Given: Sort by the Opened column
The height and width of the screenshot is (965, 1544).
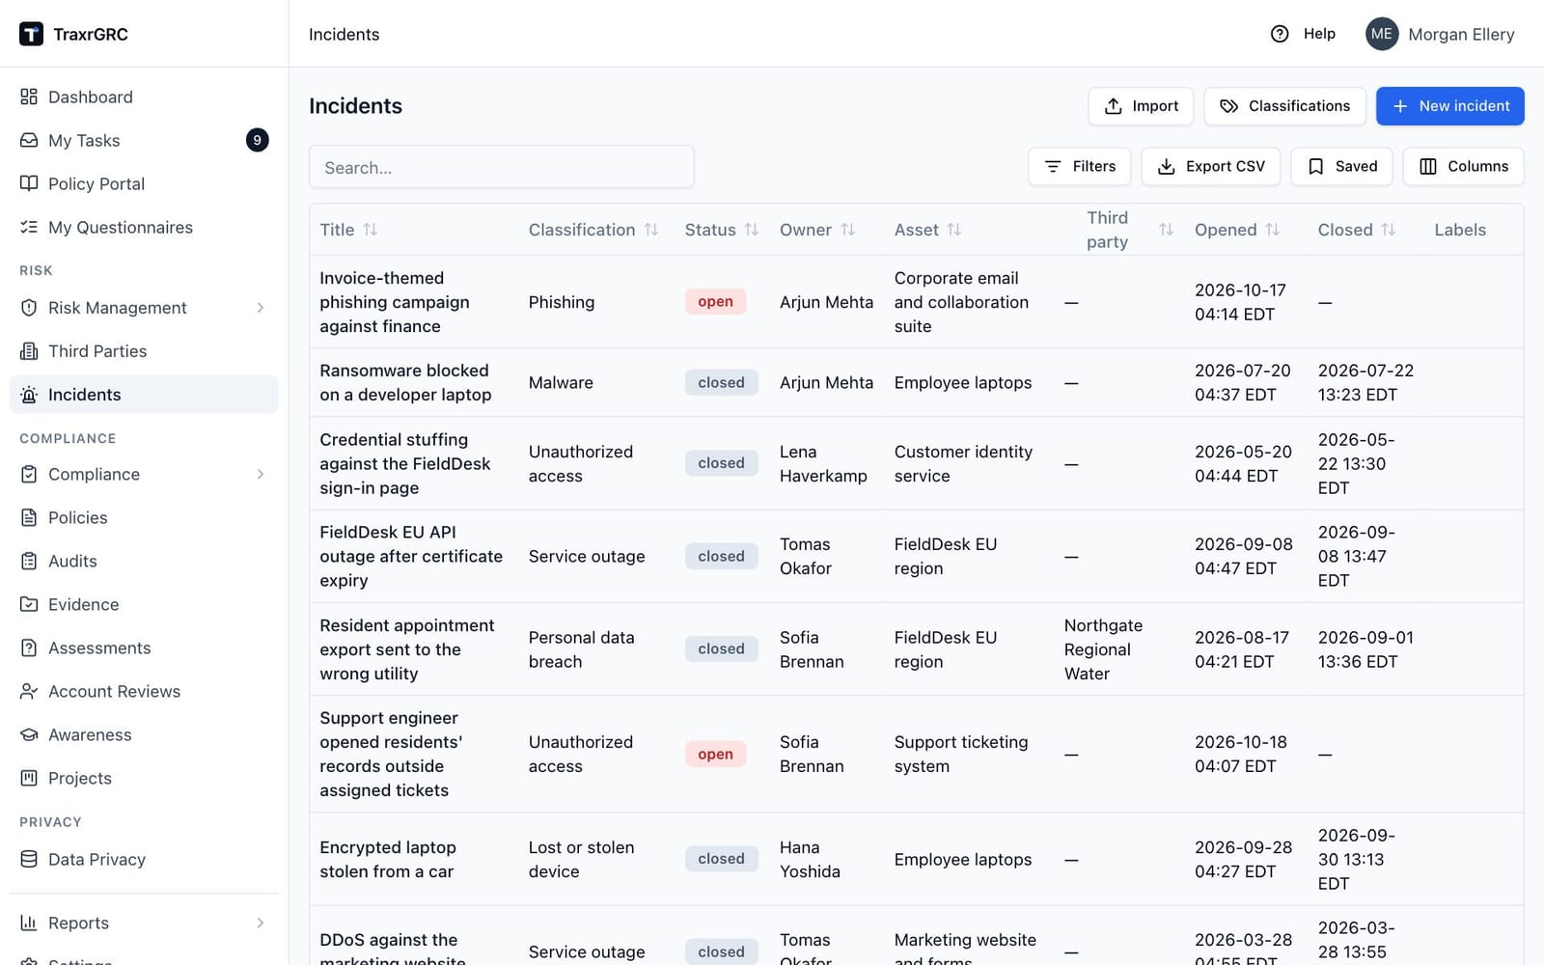Looking at the screenshot, I should coord(1273,230).
